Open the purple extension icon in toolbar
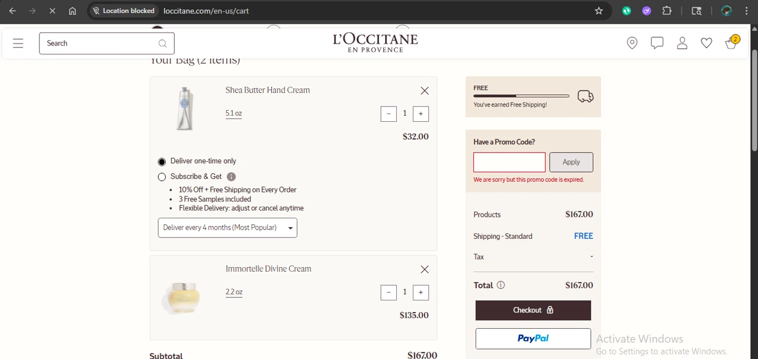Image resolution: width=758 pixels, height=359 pixels. (647, 11)
